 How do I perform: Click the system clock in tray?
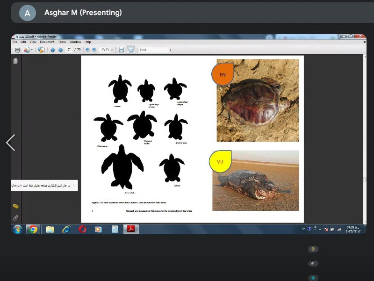[x=353, y=230]
